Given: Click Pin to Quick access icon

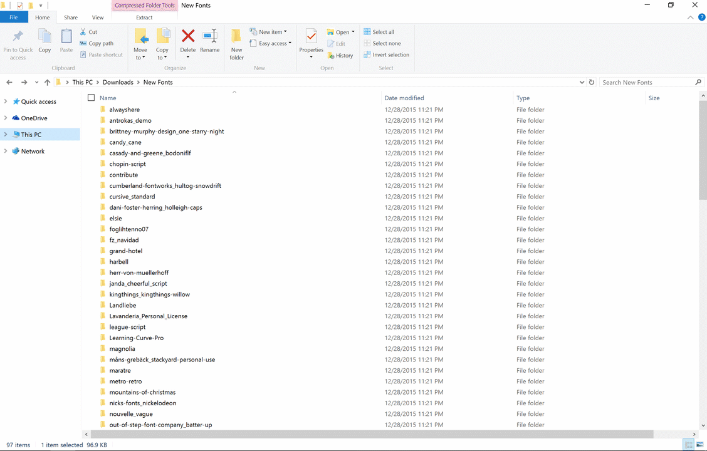Looking at the screenshot, I should [x=18, y=38].
